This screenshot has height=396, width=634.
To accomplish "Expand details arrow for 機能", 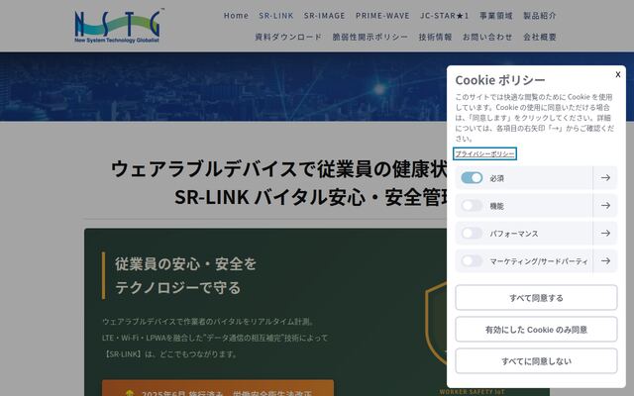I will (x=605, y=206).
